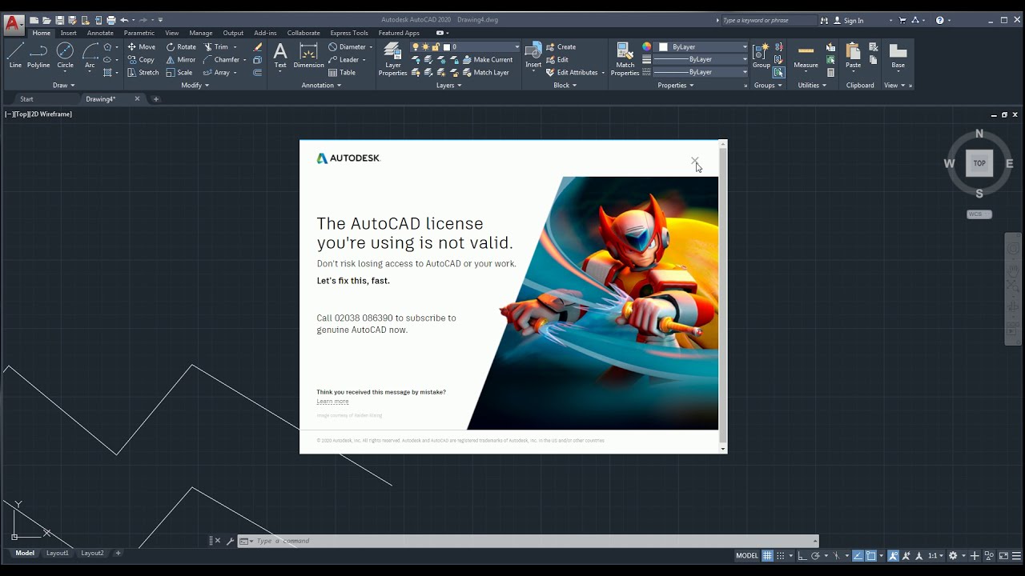Expand the Annotation panel
This screenshot has width=1025, height=576.
point(321,85)
